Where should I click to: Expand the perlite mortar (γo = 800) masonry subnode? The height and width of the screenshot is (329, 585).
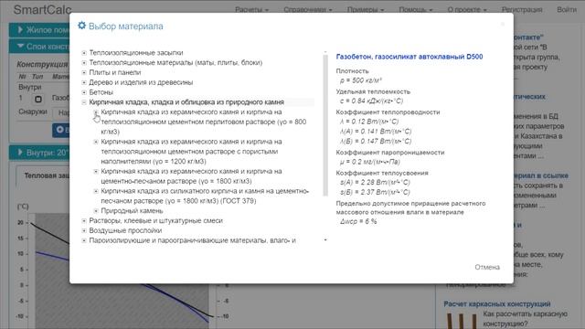tap(96, 111)
